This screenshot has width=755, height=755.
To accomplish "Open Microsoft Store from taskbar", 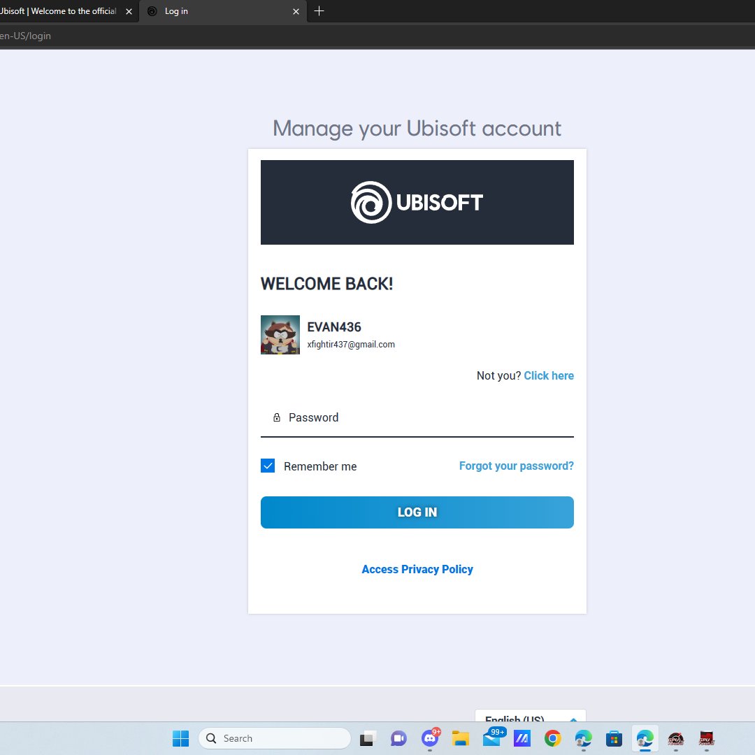I will pos(614,738).
